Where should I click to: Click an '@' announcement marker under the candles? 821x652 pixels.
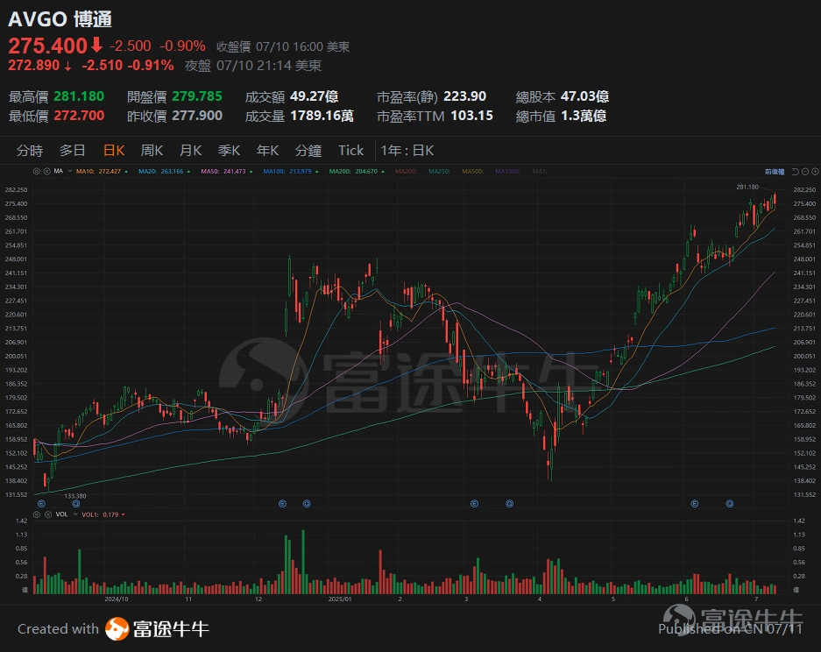[306, 503]
